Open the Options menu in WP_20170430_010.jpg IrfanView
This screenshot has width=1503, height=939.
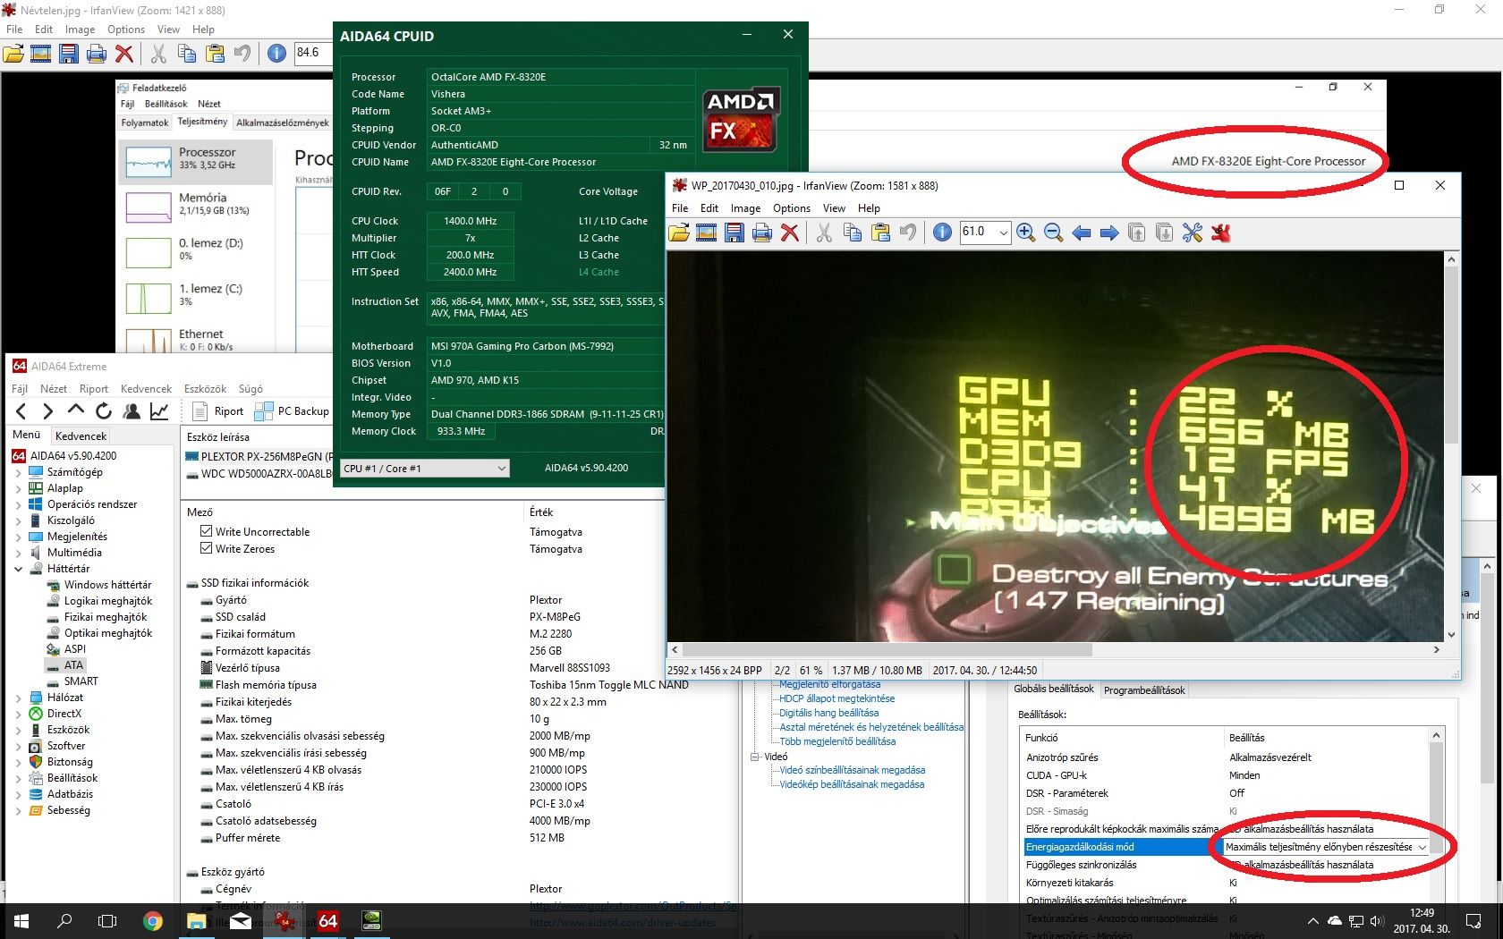tap(792, 208)
